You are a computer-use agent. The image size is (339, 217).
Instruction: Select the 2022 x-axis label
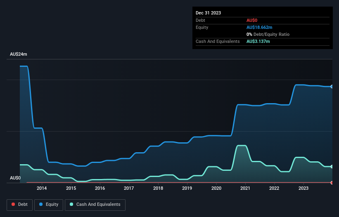[274, 188]
